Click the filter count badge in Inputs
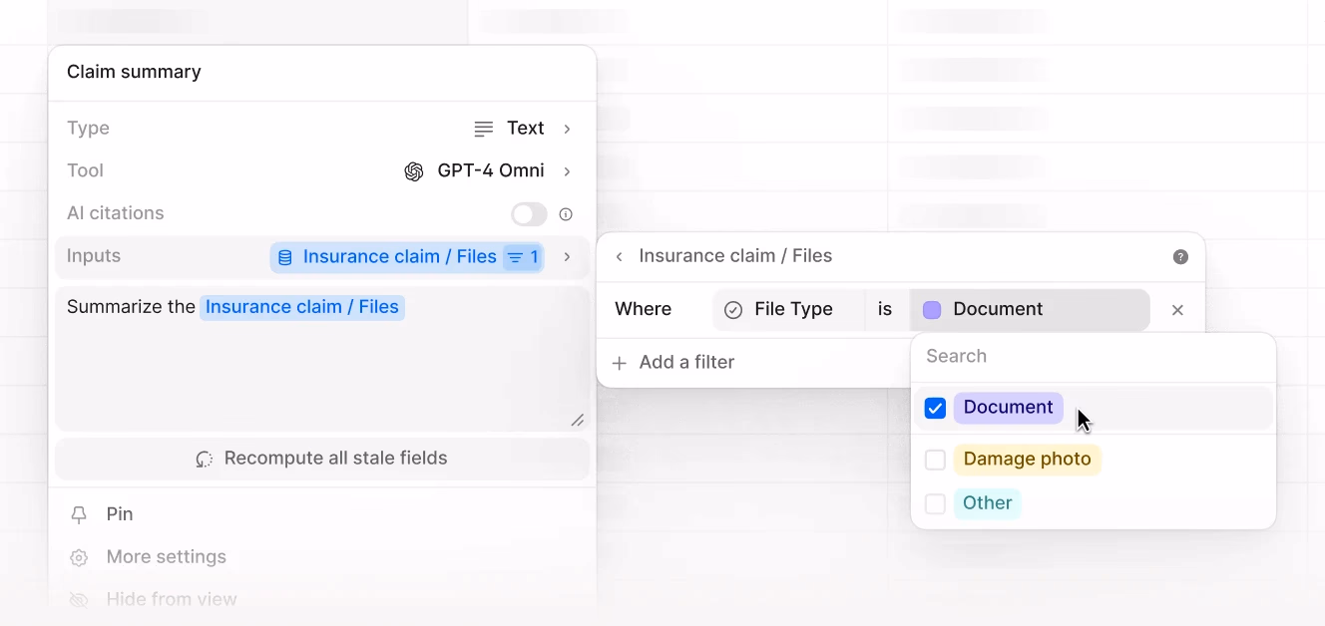Image resolution: width=1325 pixels, height=626 pixels. [524, 257]
